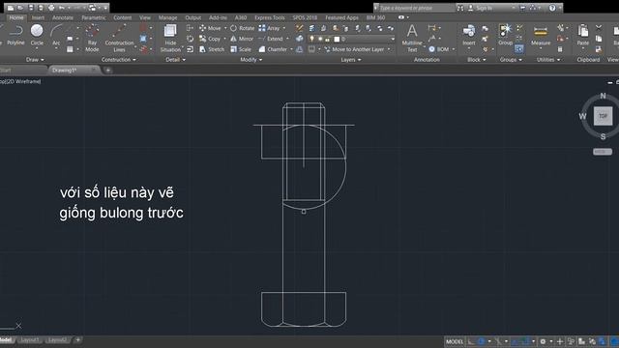Click the new drawing tab plus button

pyautogui.click(x=107, y=71)
